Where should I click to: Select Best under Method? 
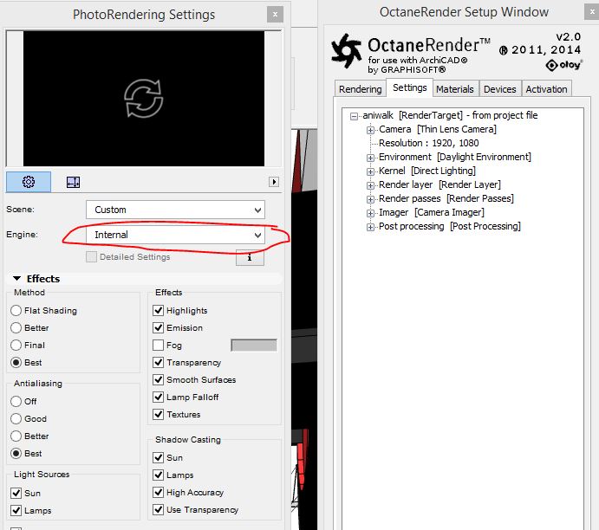pyautogui.click(x=16, y=363)
